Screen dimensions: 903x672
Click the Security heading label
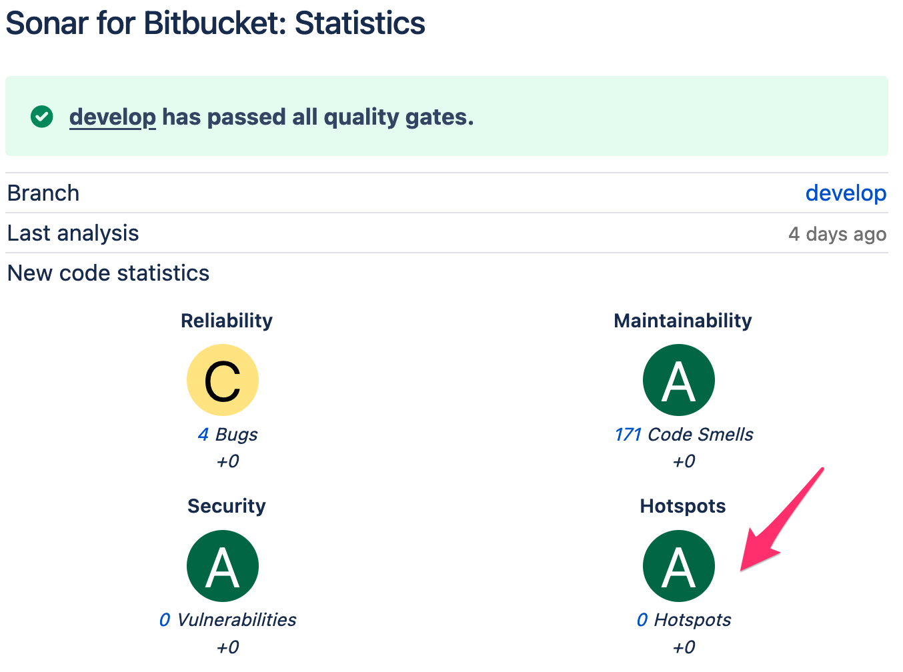point(227,506)
